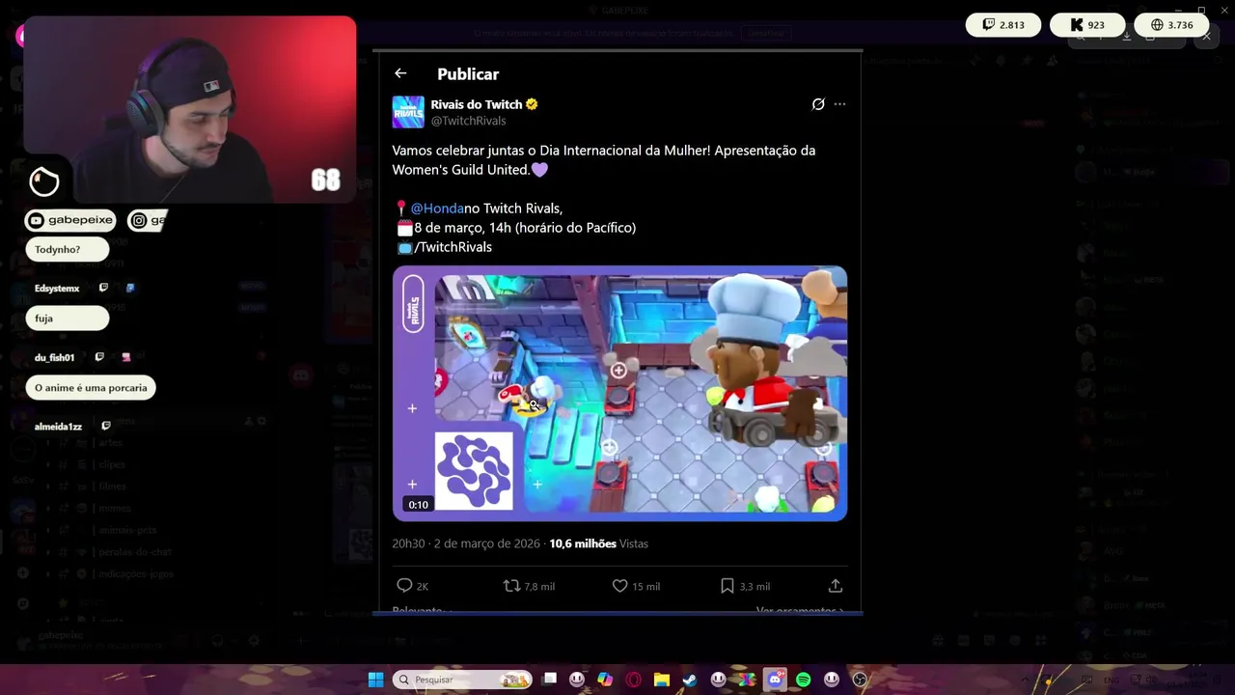Screen dimensions: 1235x695
Task: Bookmark the post with 3,3 mil saves
Action: tap(745, 586)
